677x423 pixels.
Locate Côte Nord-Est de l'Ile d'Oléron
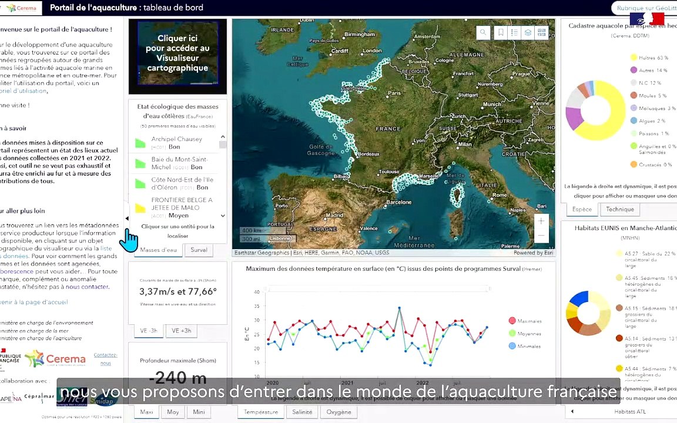tap(175, 183)
